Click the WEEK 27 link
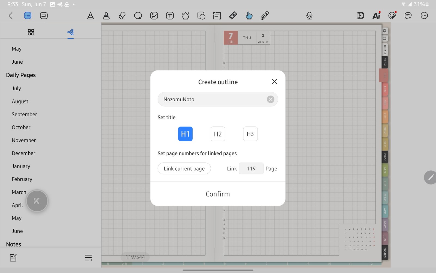436x273 pixels. (263, 42)
